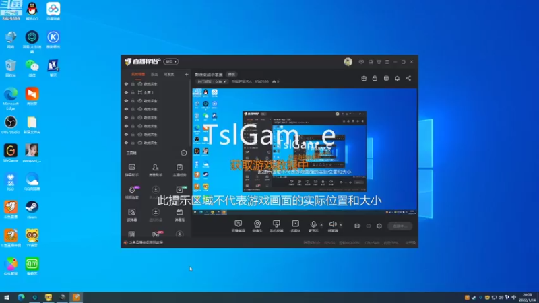Open the screen capture tool left of camera
539x303 pixels.
click(x=238, y=226)
